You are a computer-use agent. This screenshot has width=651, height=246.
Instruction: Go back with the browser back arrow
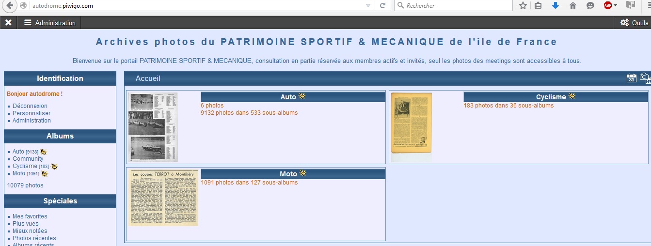click(10, 6)
